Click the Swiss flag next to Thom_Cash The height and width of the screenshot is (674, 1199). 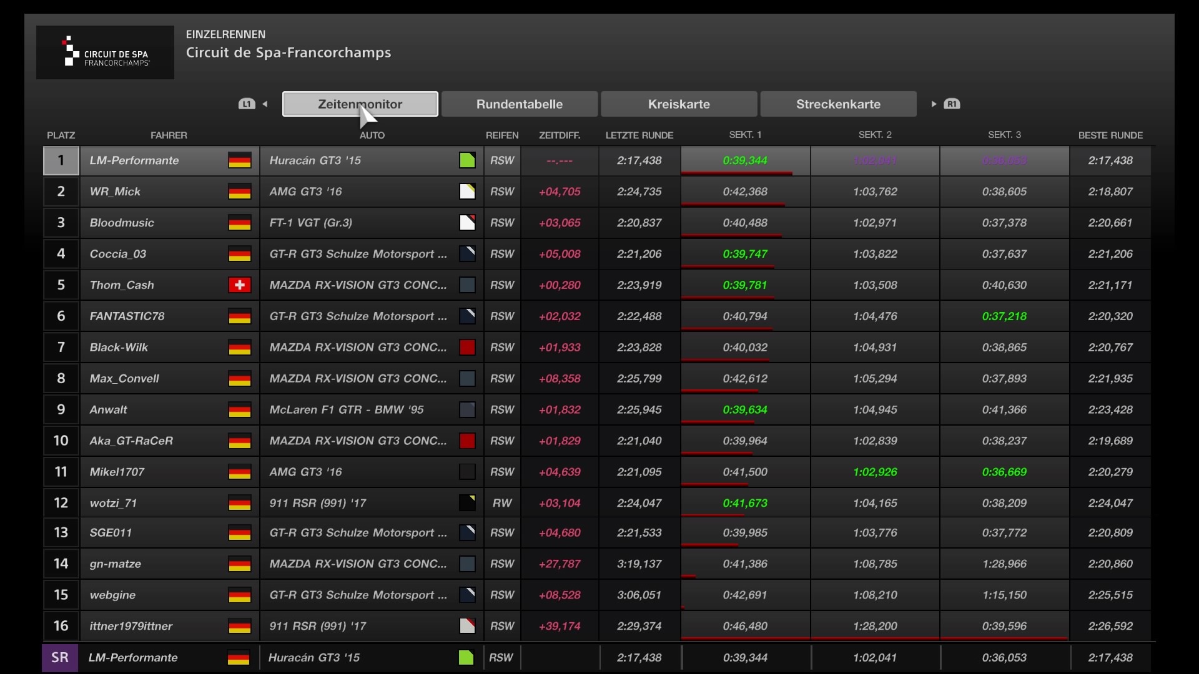tap(239, 285)
